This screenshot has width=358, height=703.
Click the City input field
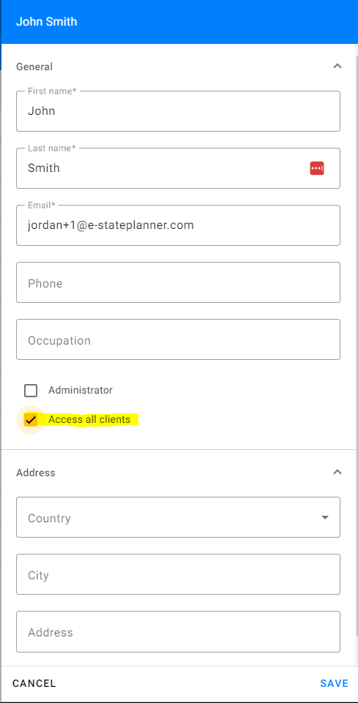click(x=178, y=574)
